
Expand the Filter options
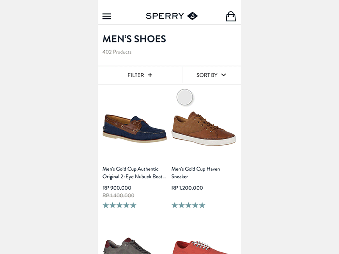tap(140, 75)
